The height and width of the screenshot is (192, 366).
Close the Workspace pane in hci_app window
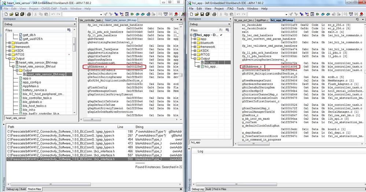point(230,19)
